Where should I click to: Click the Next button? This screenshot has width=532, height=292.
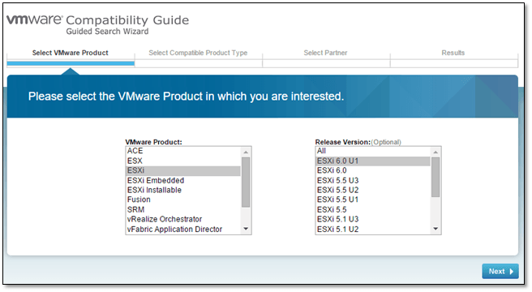(x=500, y=271)
